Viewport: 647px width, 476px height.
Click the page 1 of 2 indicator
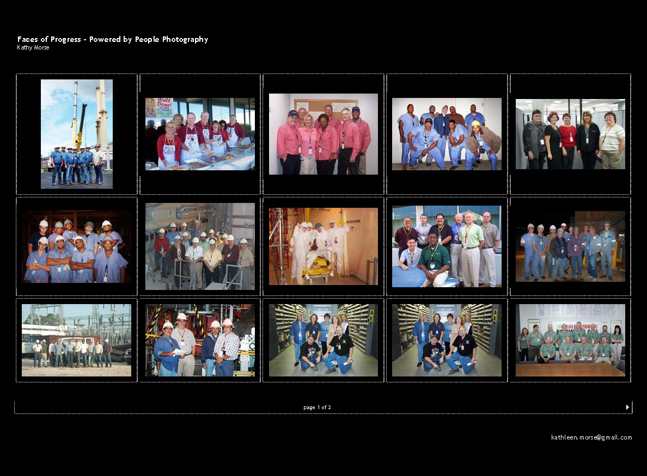317,407
